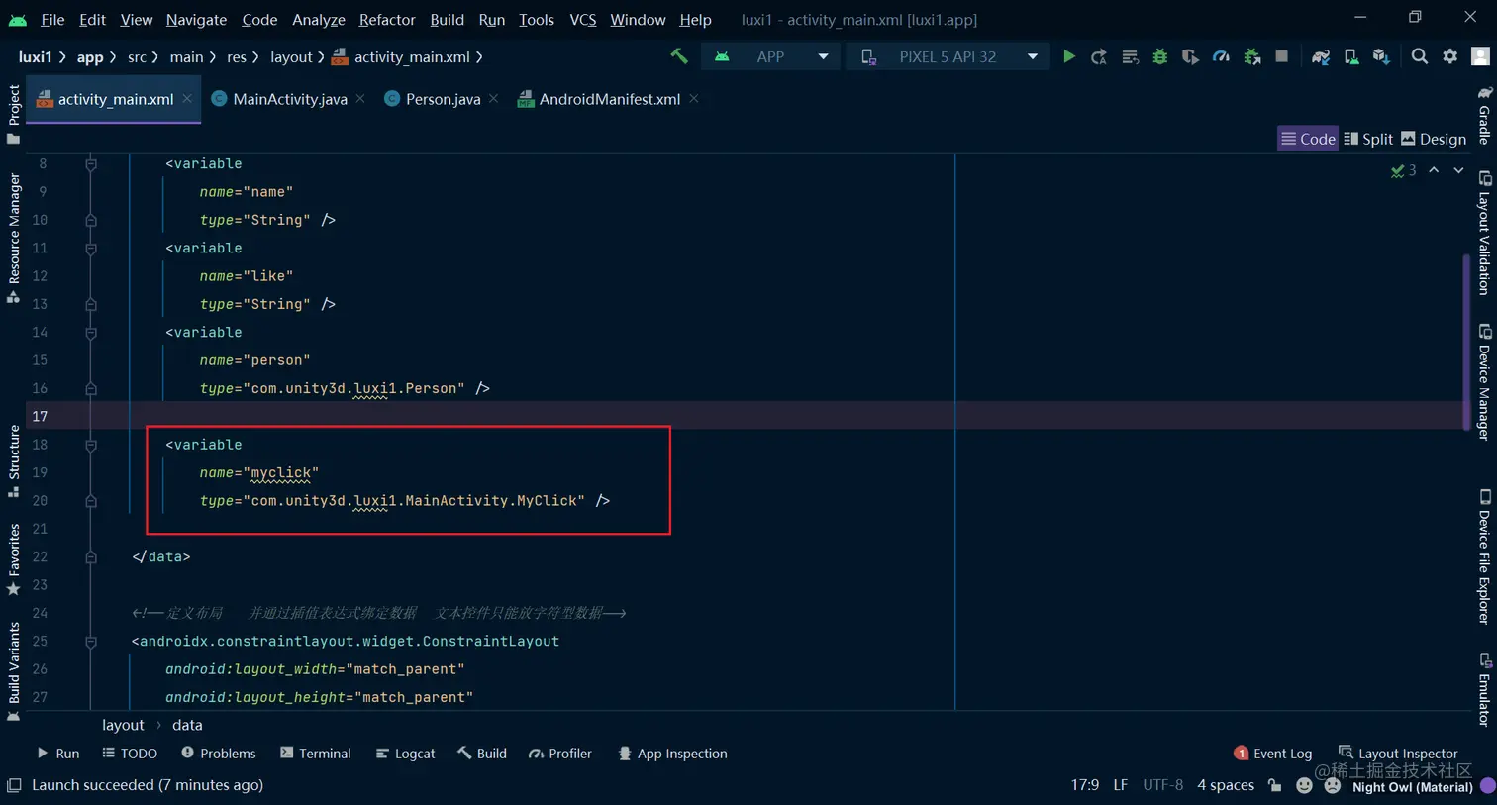Open Structure tool window
The height and width of the screenshot is (805, 1497).
pos(14,460)
